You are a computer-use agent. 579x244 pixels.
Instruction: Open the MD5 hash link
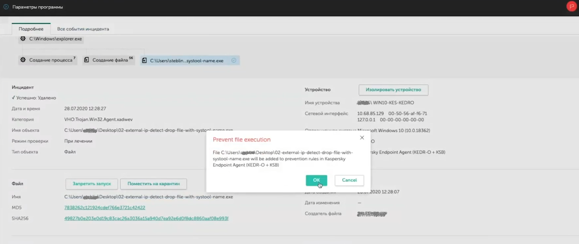point(104,207)
